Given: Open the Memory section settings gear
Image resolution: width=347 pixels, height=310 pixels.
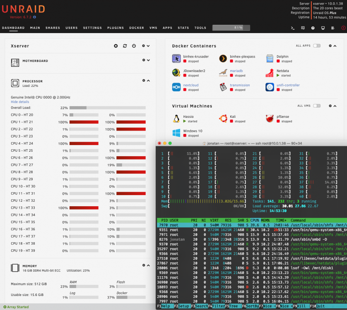Looking at the screenshot, I should click(144, 265).
